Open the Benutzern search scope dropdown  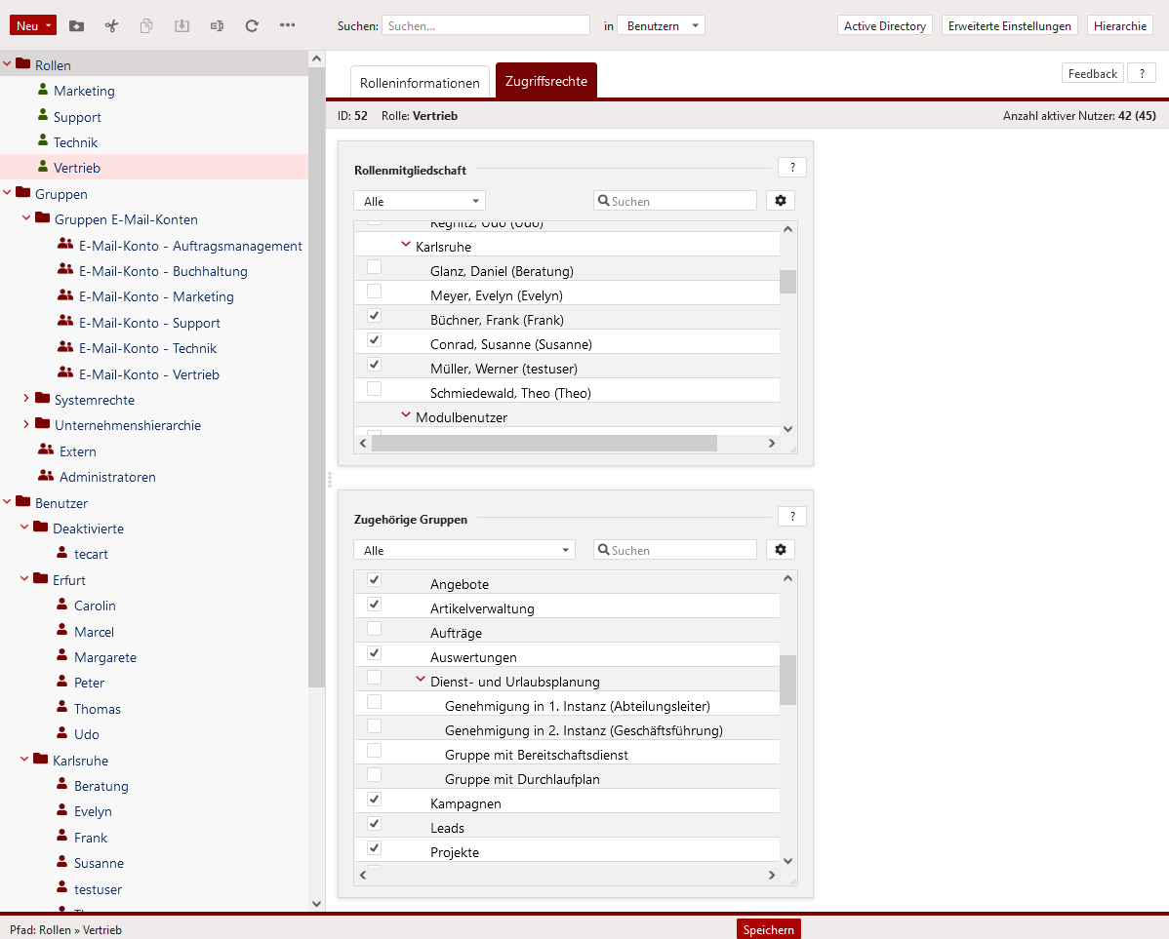click(x=661, y=26)
